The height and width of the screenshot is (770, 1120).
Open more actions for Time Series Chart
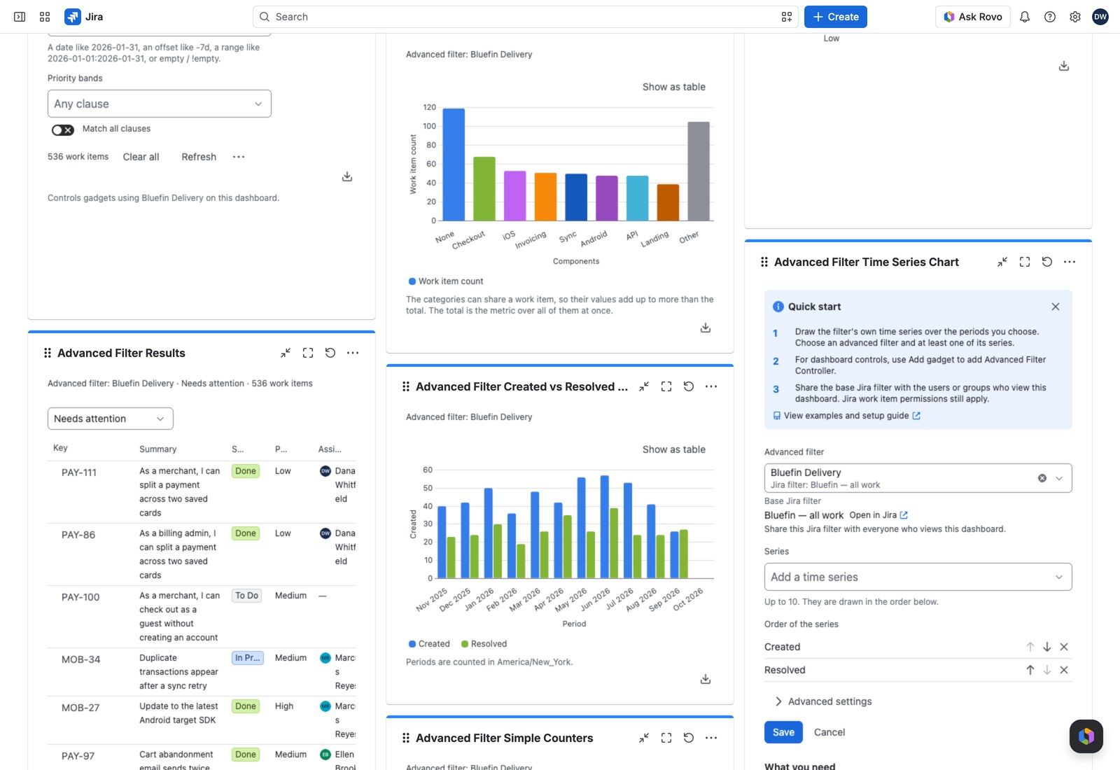pyautogui.click(x=1070, y=262)
